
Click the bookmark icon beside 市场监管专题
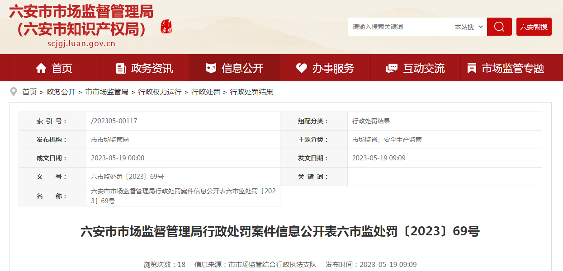[x=472, y=68]
